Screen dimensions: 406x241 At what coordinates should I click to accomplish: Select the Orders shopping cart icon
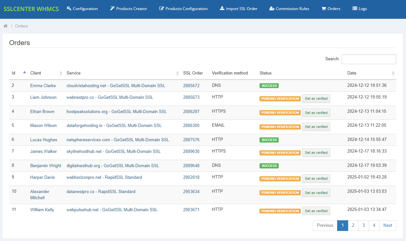coord(323,9)
